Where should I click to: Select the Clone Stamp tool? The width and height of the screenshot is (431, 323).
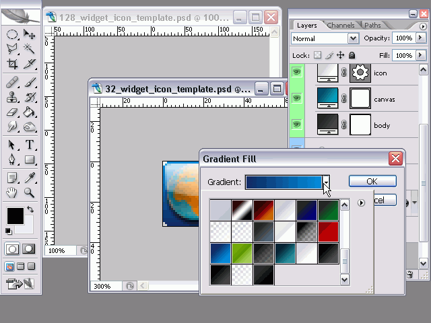point(12,97)
